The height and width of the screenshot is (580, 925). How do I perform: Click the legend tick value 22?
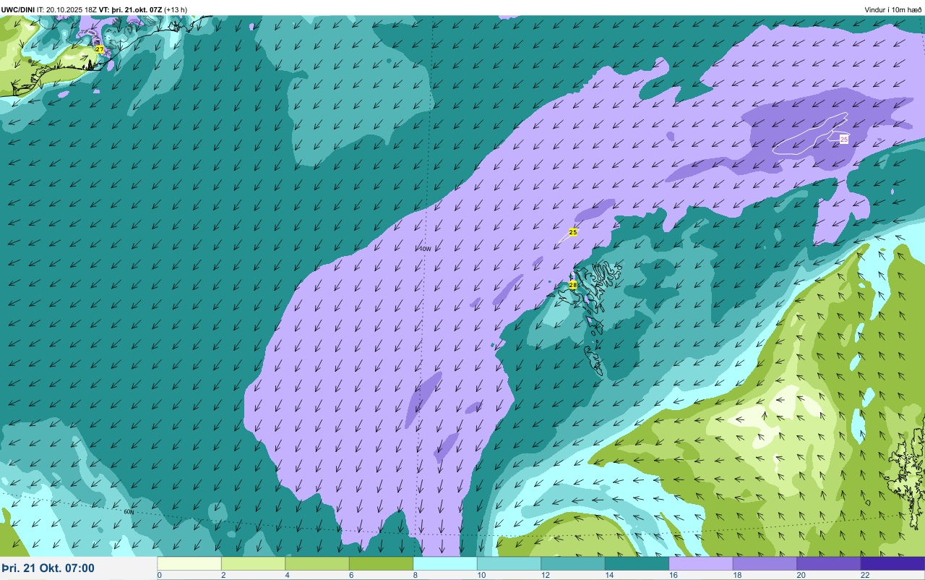[x=864, y=575]
